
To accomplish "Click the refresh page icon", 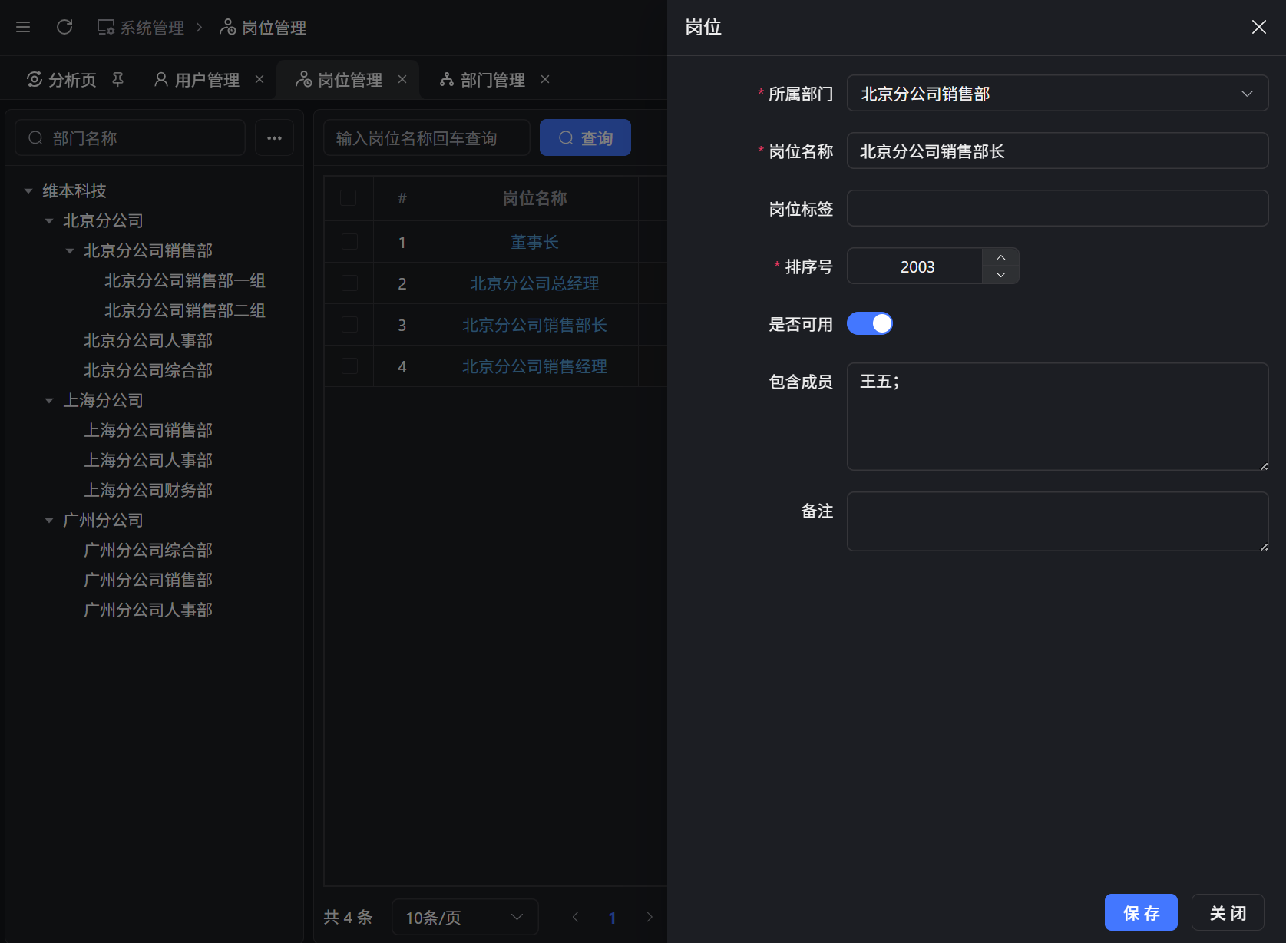I will coord(64,28).
